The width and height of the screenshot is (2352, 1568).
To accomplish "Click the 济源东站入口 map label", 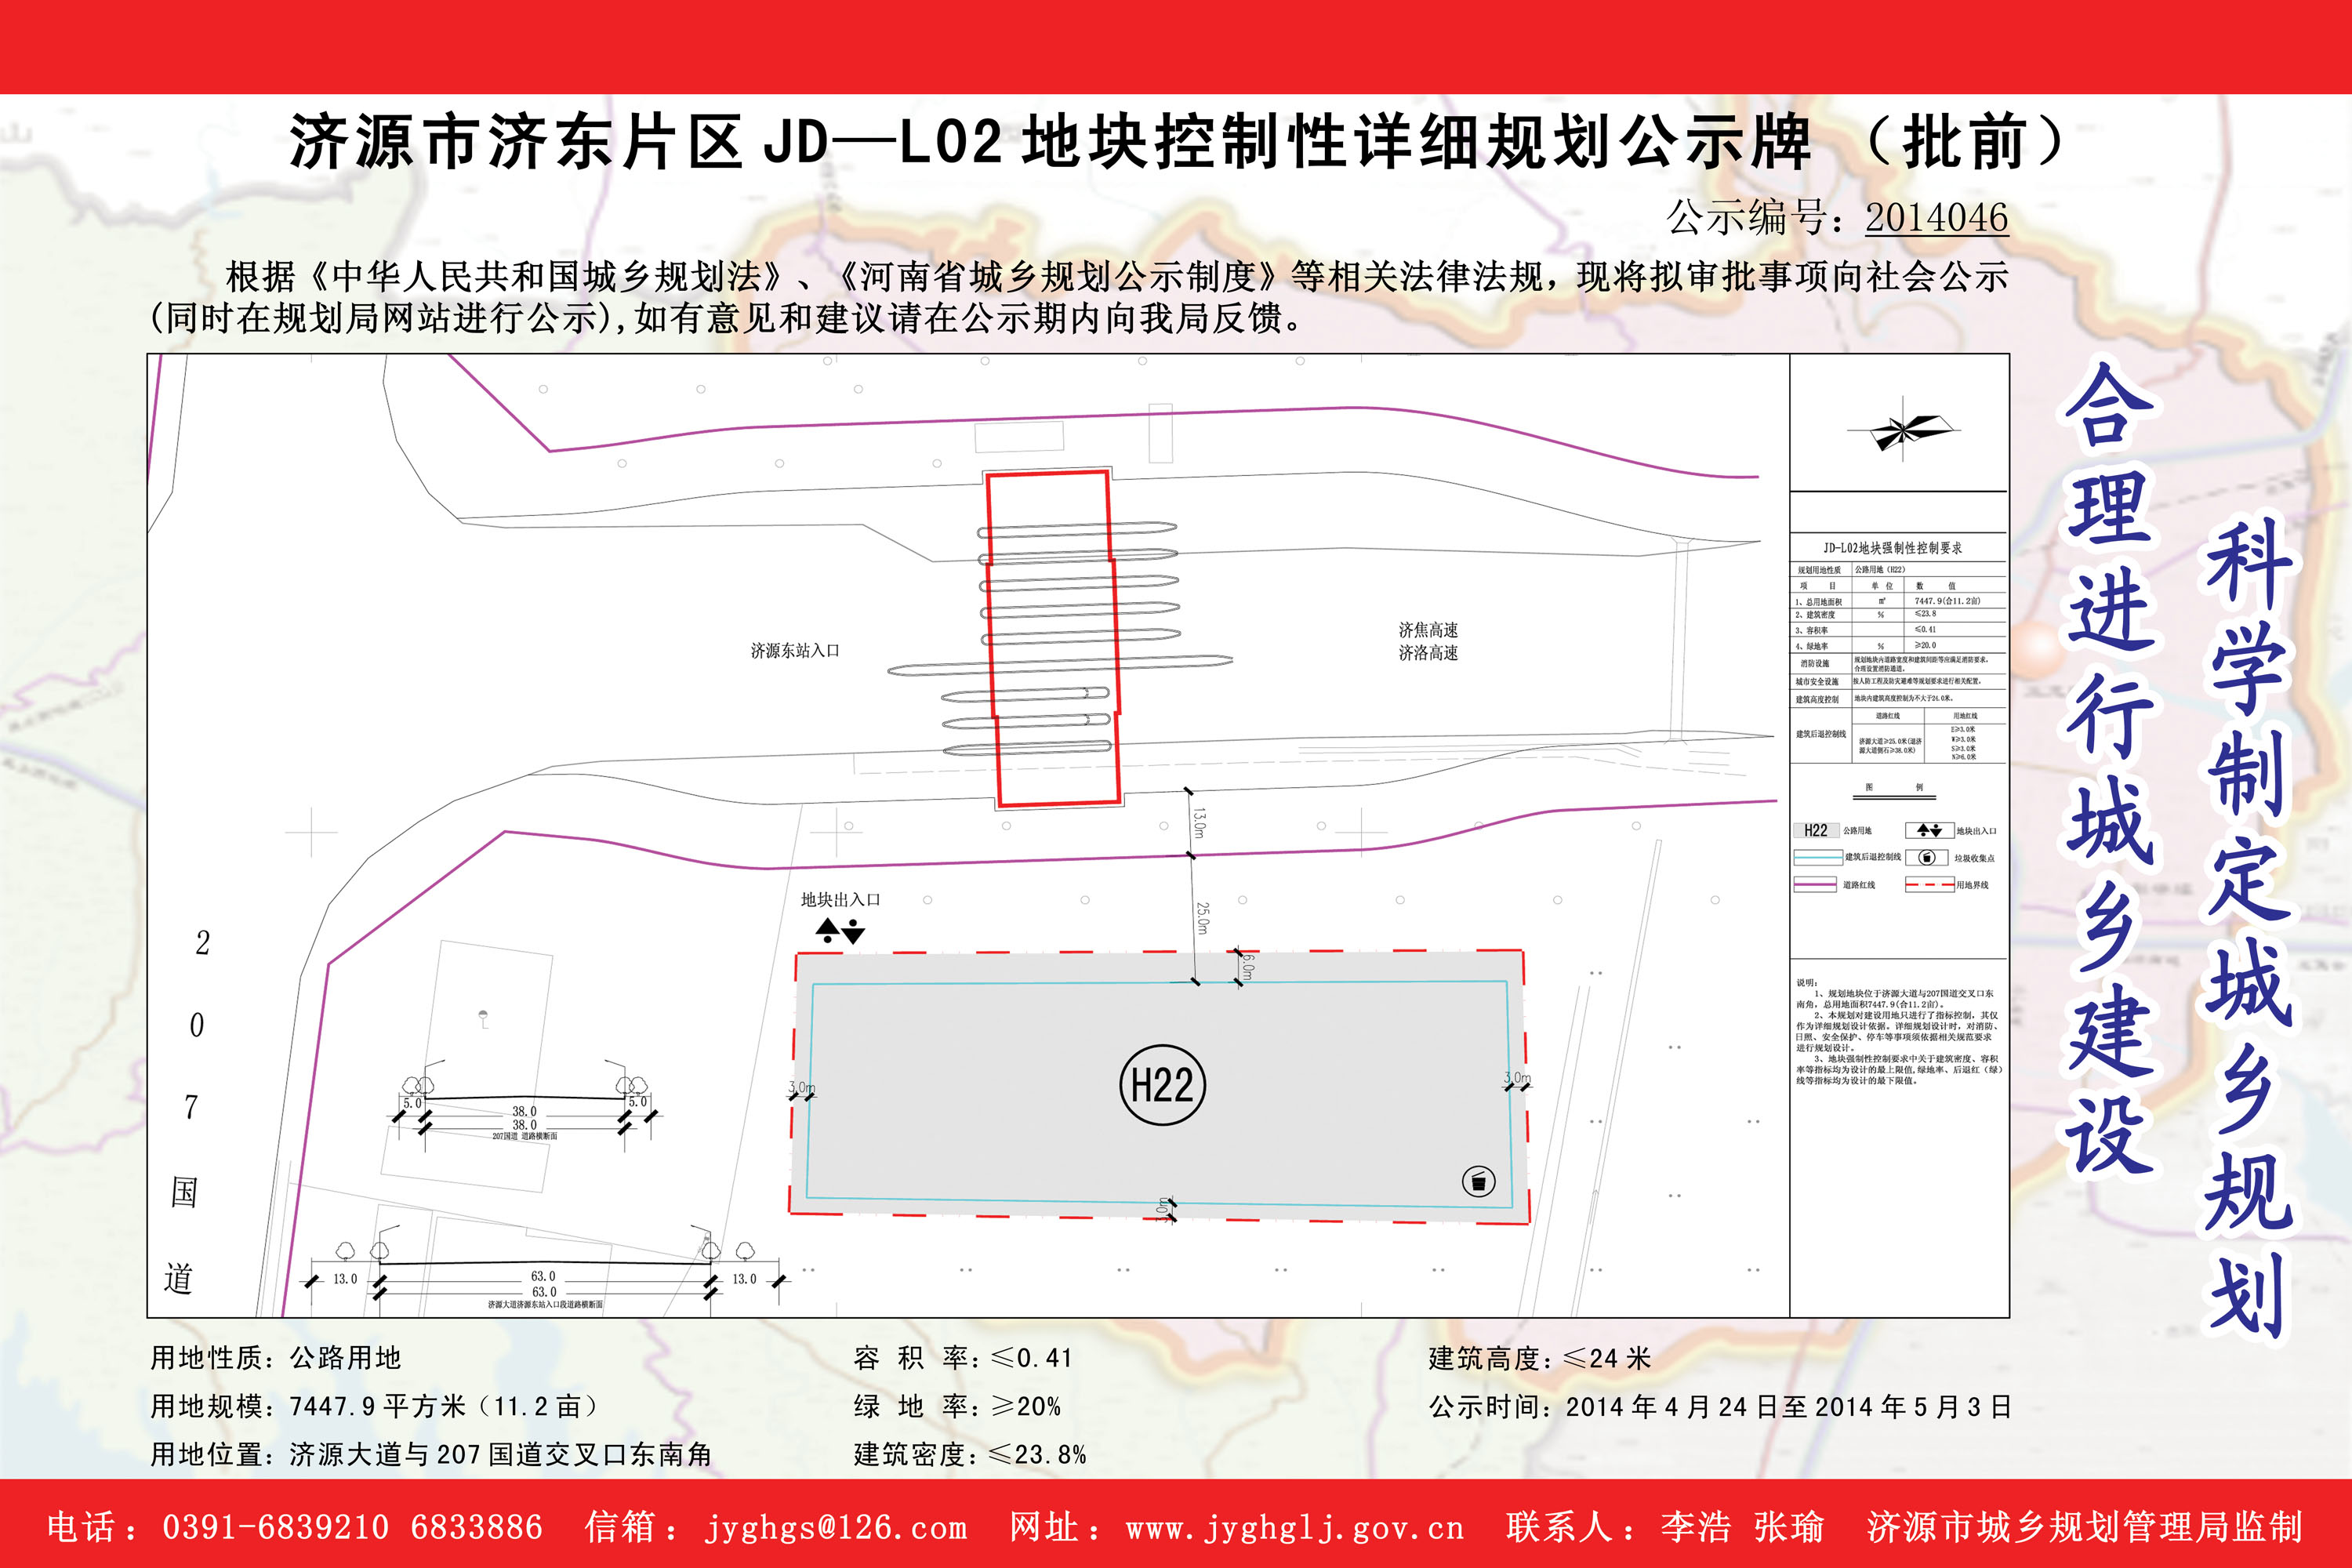I will pyautogui.click(x=795, y=651).
